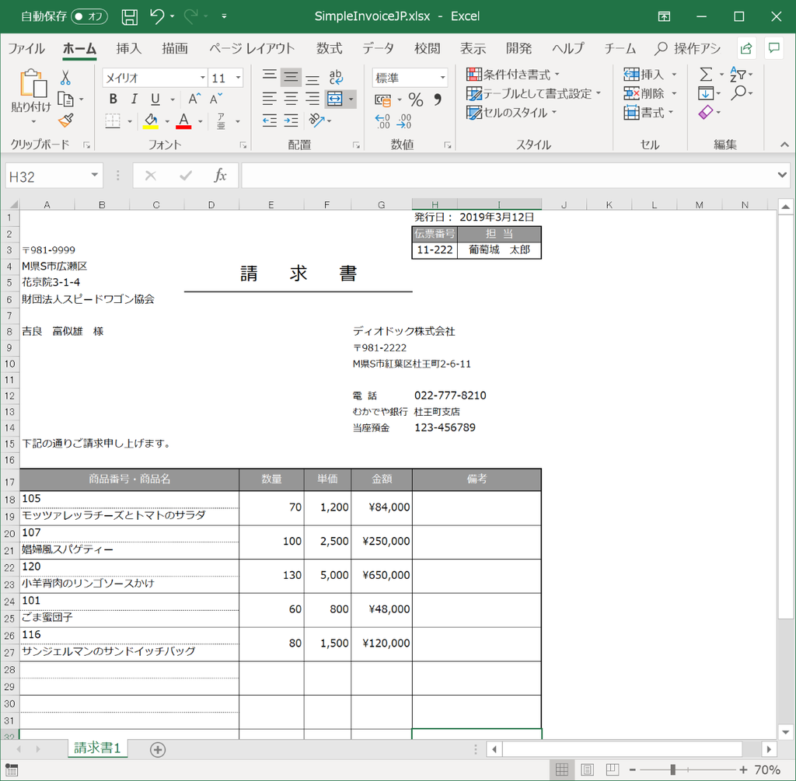Click the Borders icon
The height and width of the screenshot is (781, 796).
[x=113, y=120]
